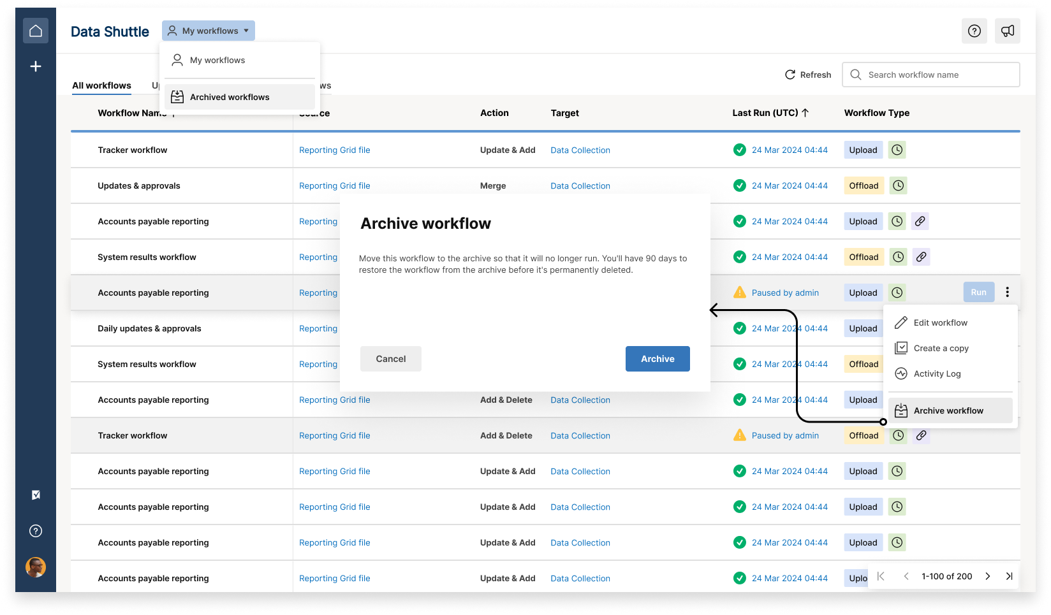Viewport: 1051px width, 615px height.
Task: Switch to the All workflows tab
Action: coord(101,85)
